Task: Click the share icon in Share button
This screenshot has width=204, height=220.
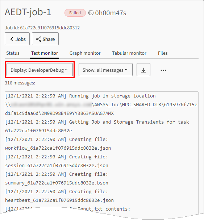Action: [x=38, y=39]
